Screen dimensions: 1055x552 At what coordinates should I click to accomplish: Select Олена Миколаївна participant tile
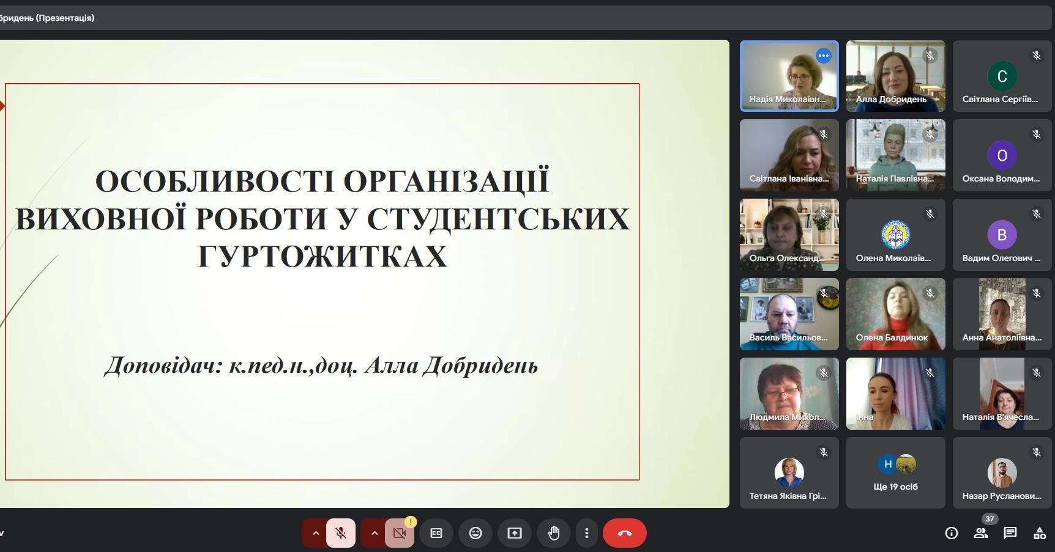coord(896,235)
